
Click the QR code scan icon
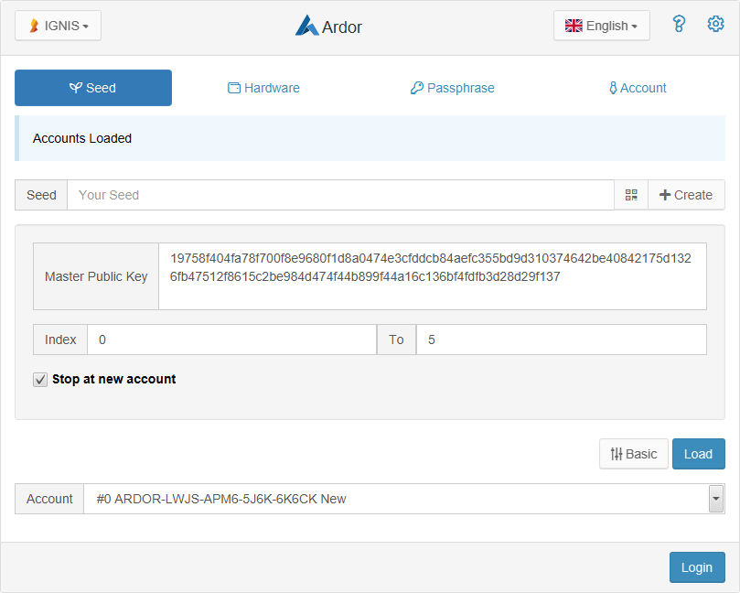[631, 195]
